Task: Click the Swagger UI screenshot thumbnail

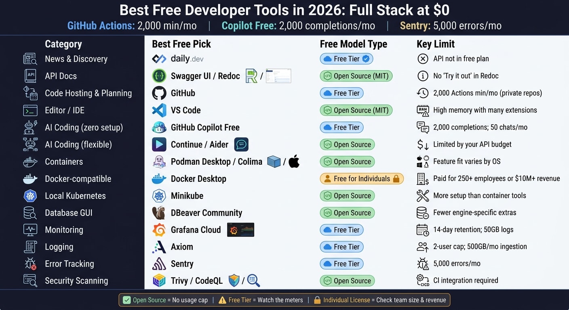Action: click(x=278, y=76)
